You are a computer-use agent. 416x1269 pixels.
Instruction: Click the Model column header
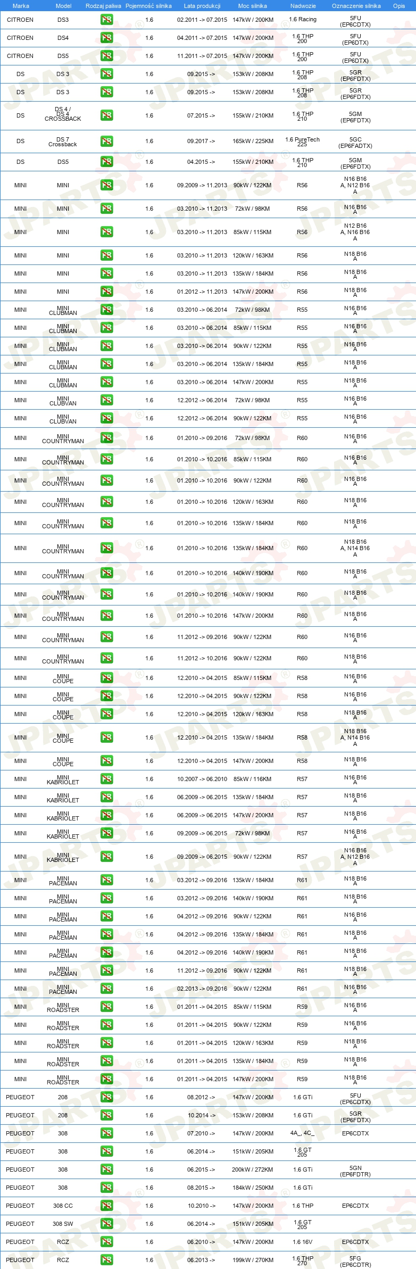[63, 6]
